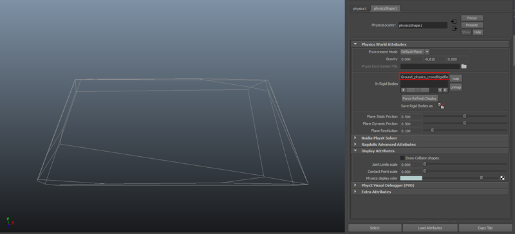Click Physics display color swatch

(411, 178)
